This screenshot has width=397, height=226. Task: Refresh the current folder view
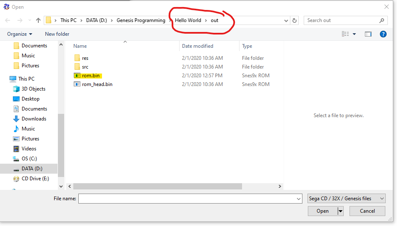coord(295,20)
